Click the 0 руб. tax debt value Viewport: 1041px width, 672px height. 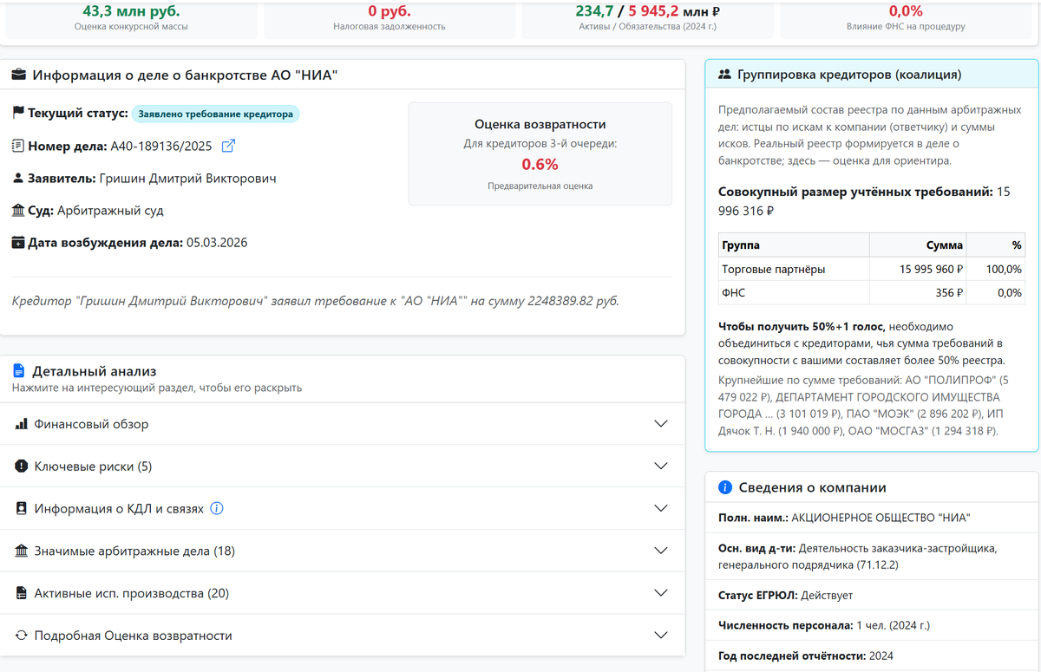[390, 11]
